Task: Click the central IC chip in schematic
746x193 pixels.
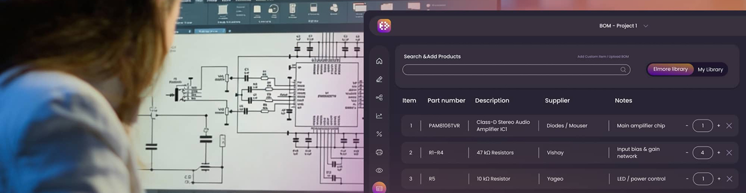Action: tap(327, 95)
